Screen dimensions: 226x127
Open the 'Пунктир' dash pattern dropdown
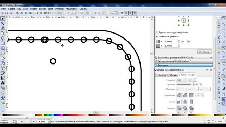192,85
